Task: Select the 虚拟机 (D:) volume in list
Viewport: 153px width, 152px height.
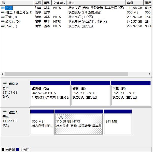Action: pos(76,22)
